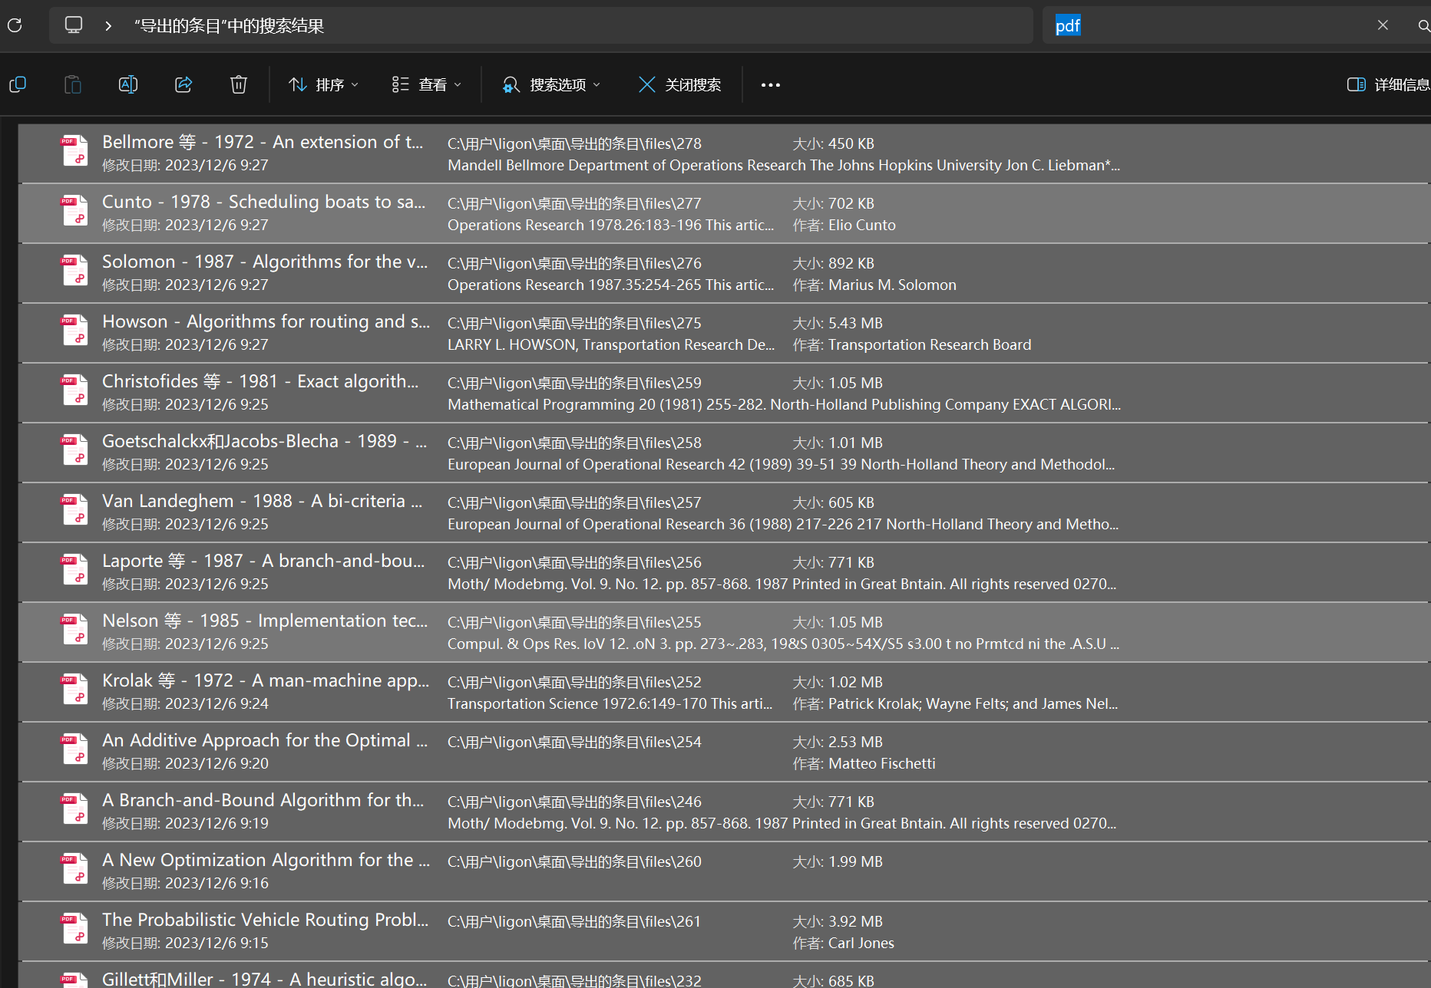This screenshot has width=1431, height=988.
Task: Toggle the 详细信息 details pane
Action: click(x=1388, y=84)
